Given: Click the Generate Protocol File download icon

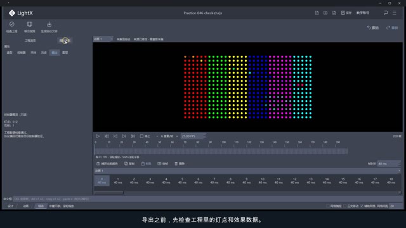Looking at the screenshot, I should click(49, 24).
